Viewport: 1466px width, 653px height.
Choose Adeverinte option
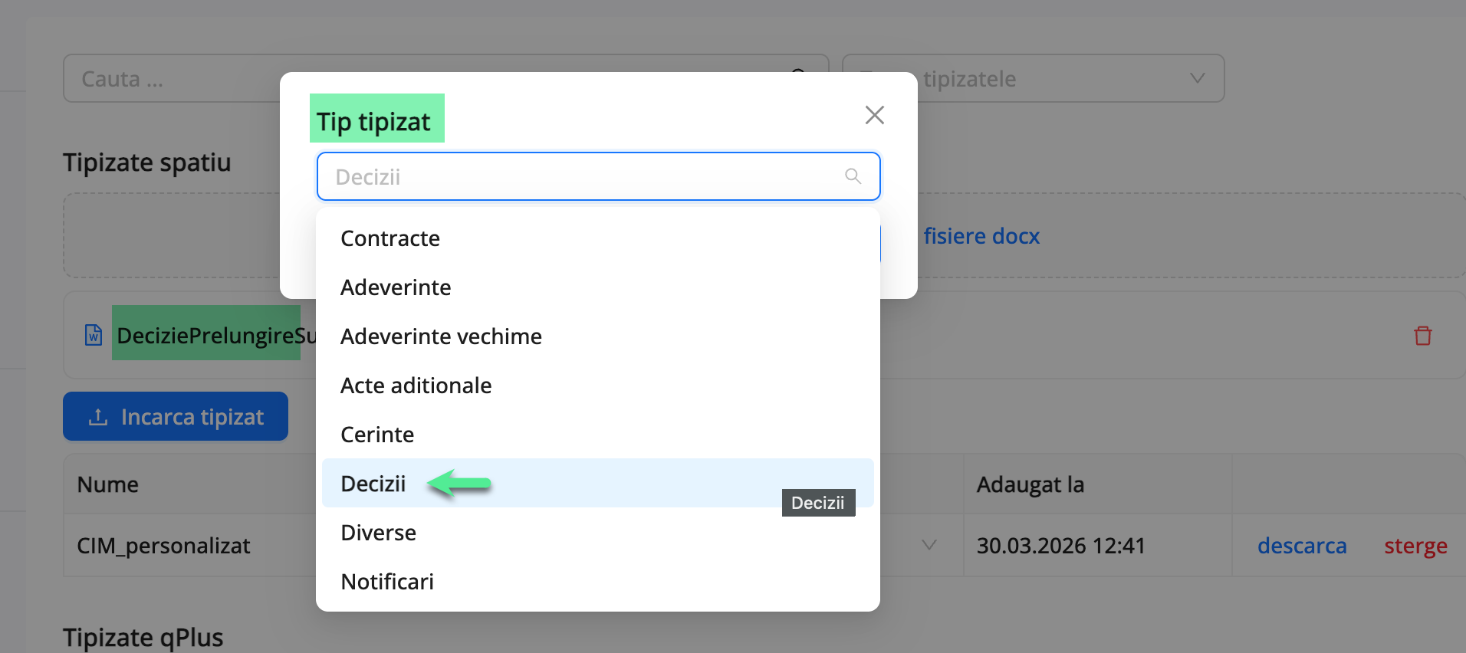pos(396,287)
